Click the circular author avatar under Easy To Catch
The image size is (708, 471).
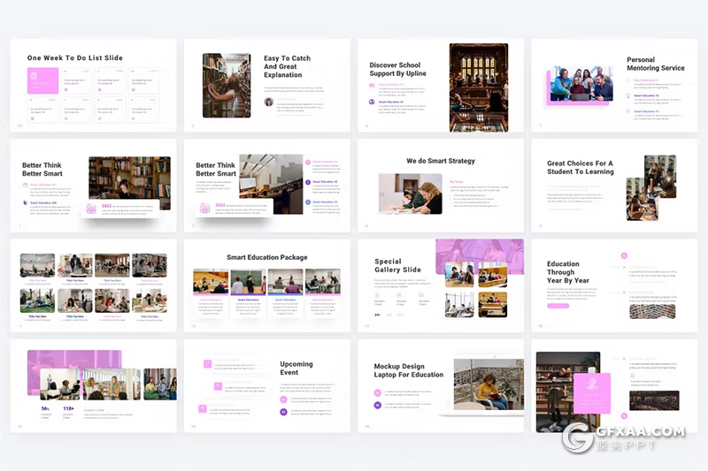pos(268,102)
